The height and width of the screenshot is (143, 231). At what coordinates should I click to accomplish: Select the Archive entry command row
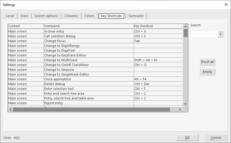(89, 31)
